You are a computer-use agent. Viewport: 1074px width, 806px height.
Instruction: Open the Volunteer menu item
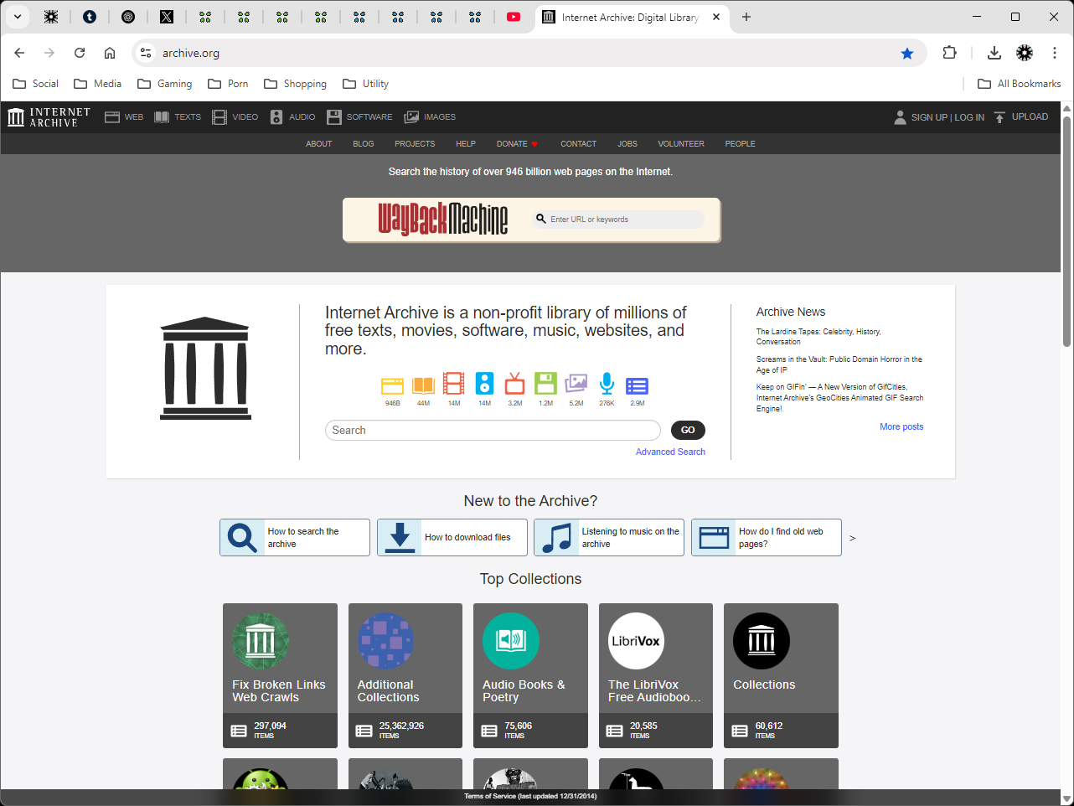pyautogui.click(x=681, y=144)
